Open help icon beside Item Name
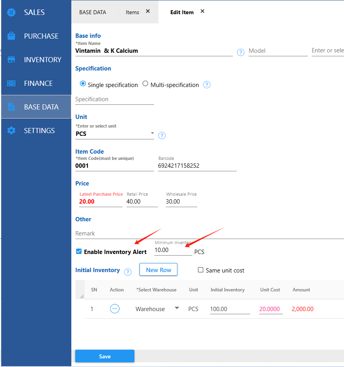The width and height of the screenshot is (344, 367). (x=240, y=52)
